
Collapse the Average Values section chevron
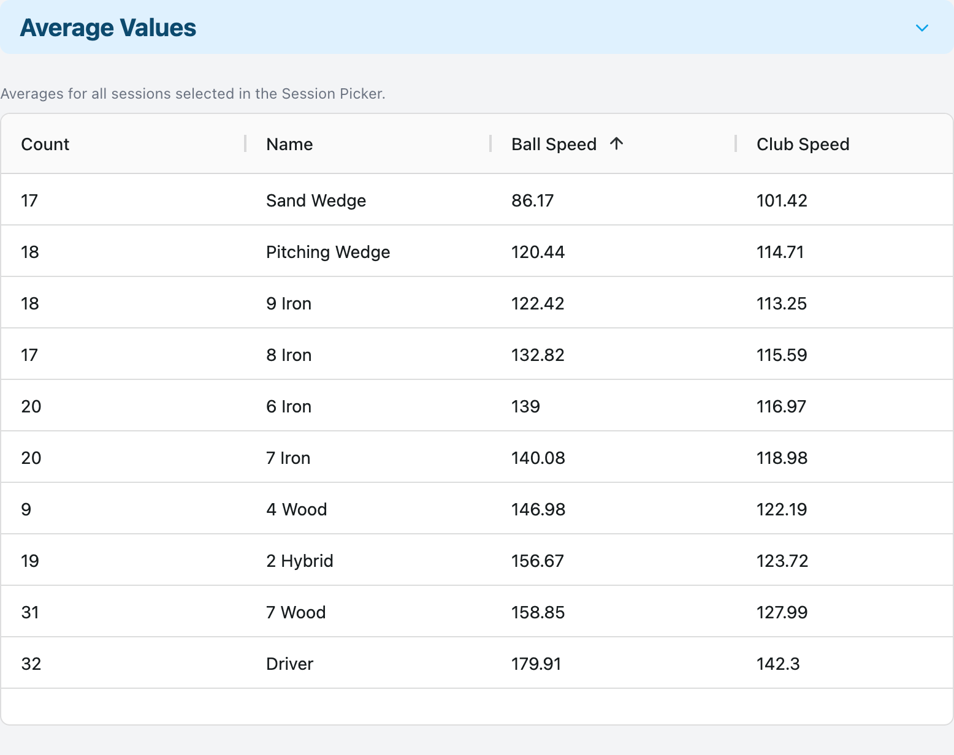pyautogui.click(x=922, y=28)
